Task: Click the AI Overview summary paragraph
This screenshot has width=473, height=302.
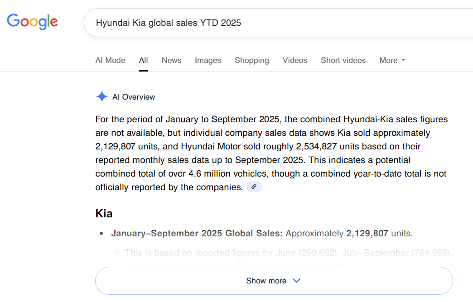Action: click(x=271, y=153)
